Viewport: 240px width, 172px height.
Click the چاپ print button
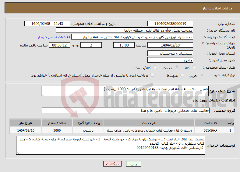tap(134, 164)
